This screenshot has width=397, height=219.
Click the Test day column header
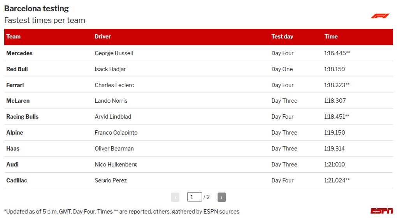(x=282, y=37)
